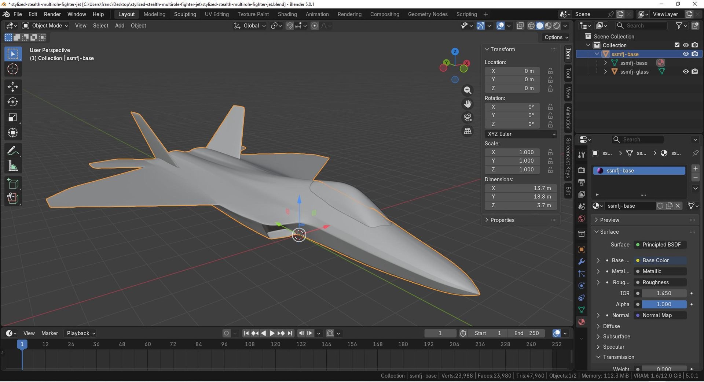Open the Material properties tab icon

coord(582,322)
